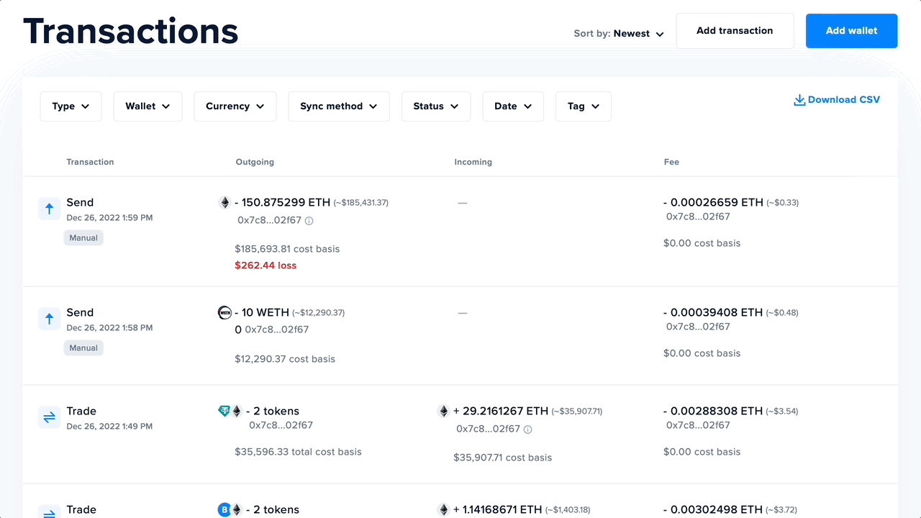Image resolution: width=921 pixels, height=518 pixels.
Task: Click the Manual tag badge on the first Send
Action: [x=83, y=237]
